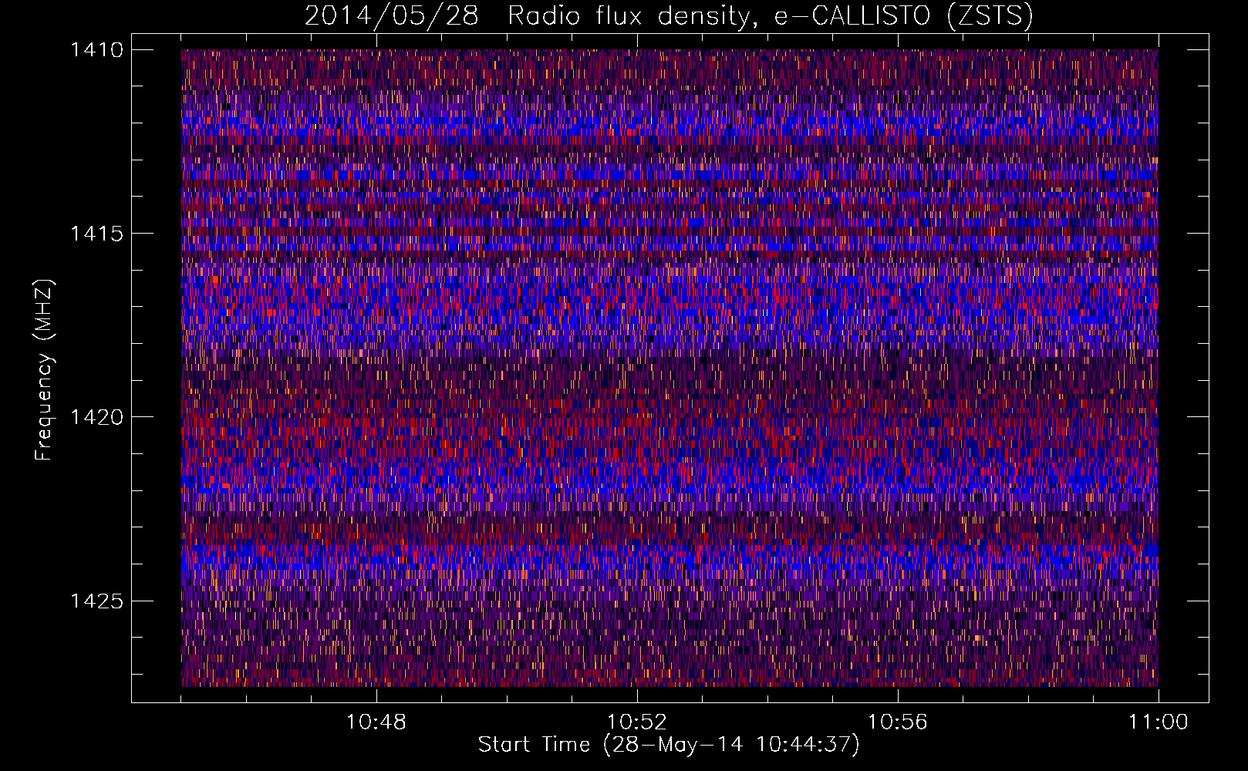The image size is (1248, 771).
Task: Click the 10:52 time axis label
Action: click(x=637, y=722)
